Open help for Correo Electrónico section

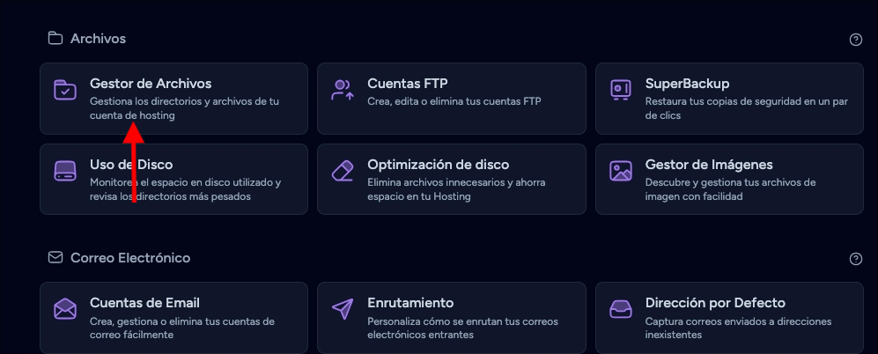tap(855, 259)
